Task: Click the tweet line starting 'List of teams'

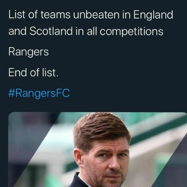Action: [x=91, y=15]
